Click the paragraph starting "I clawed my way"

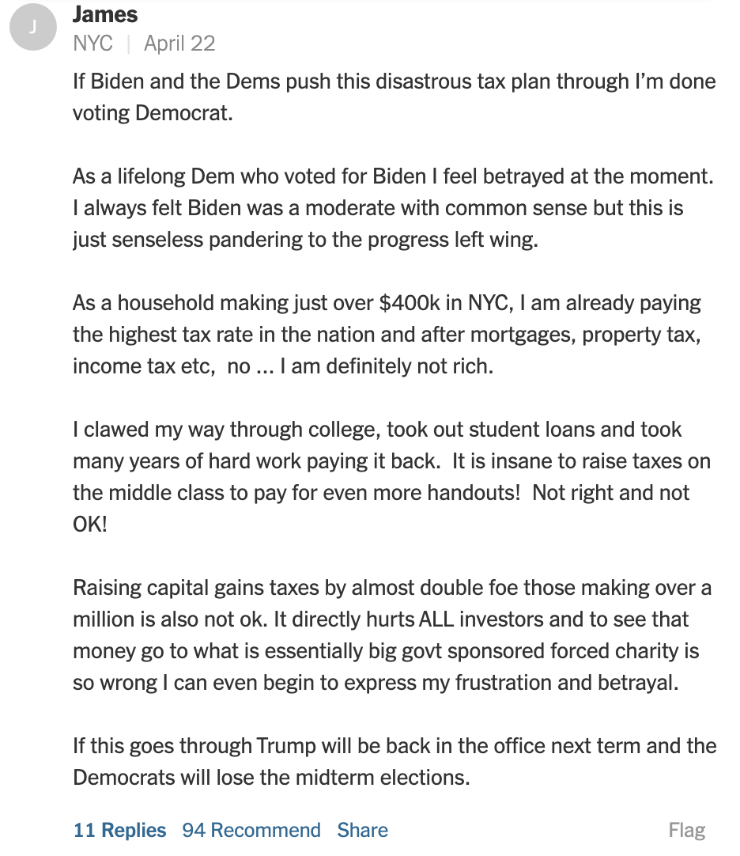391,476
